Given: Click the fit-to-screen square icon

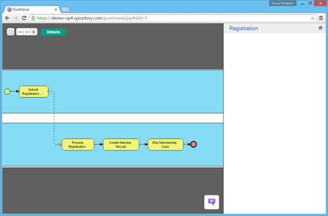Looking at the screenshot, I should 10,32.
